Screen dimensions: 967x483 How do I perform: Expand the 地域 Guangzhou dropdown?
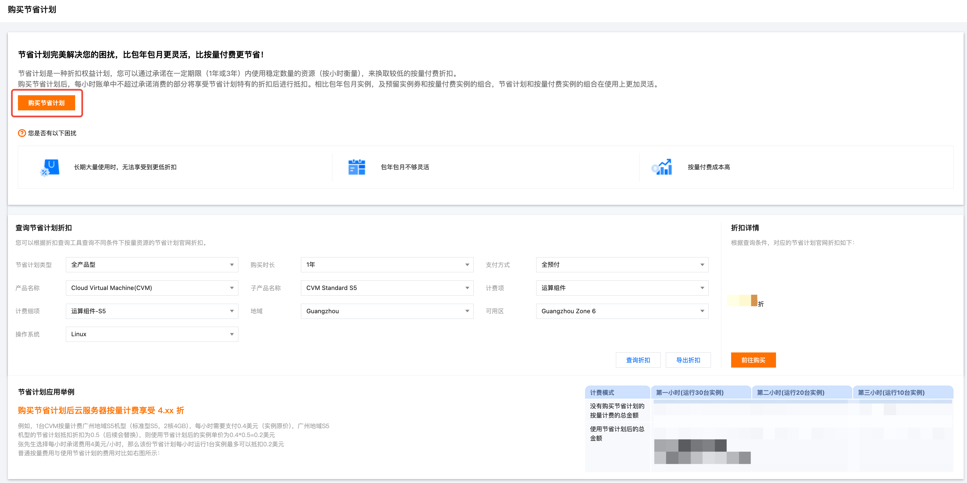pyautogui.click(x=387, y=311)
